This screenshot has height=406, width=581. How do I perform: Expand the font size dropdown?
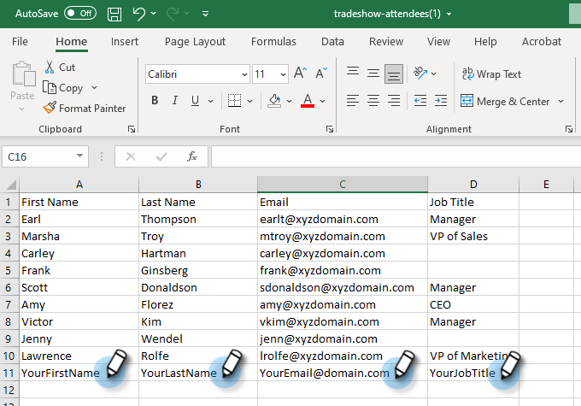283,74
